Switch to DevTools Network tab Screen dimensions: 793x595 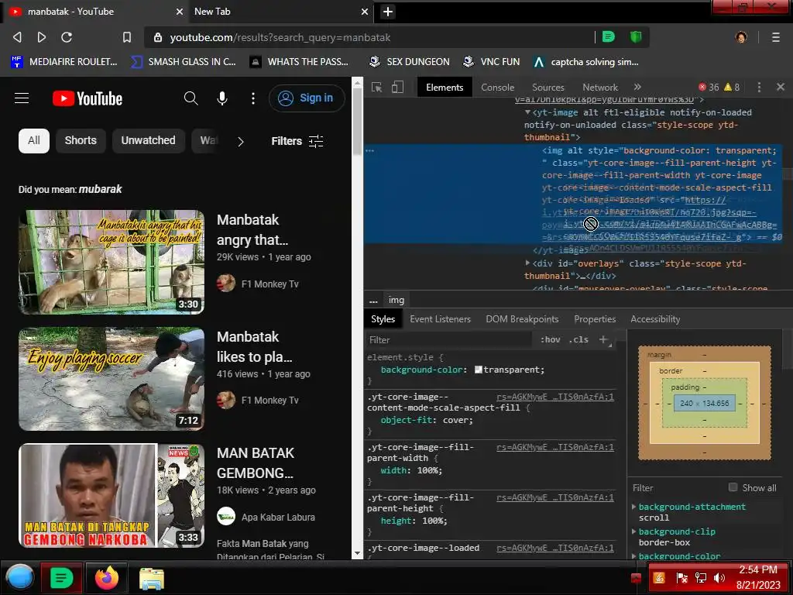click(x=600, y=87)
